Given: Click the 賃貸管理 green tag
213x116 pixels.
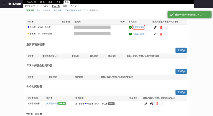Looking at the screenshot, I should point(30,10).
